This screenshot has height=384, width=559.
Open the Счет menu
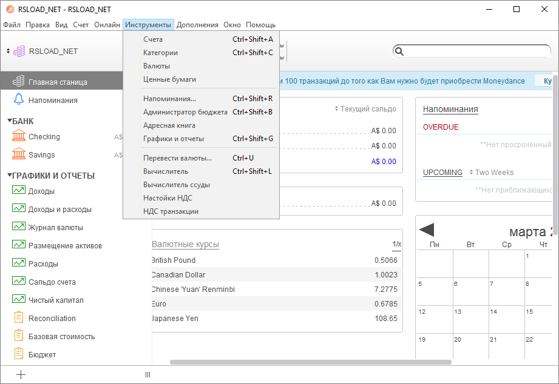(81, 25)
